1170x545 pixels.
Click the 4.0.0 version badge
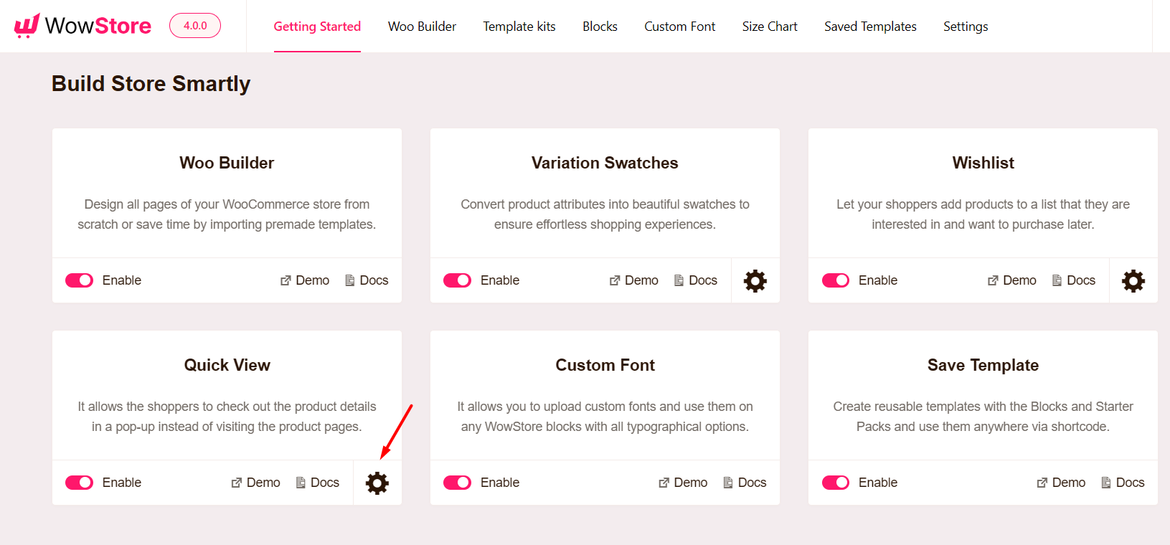coord(194,25)
